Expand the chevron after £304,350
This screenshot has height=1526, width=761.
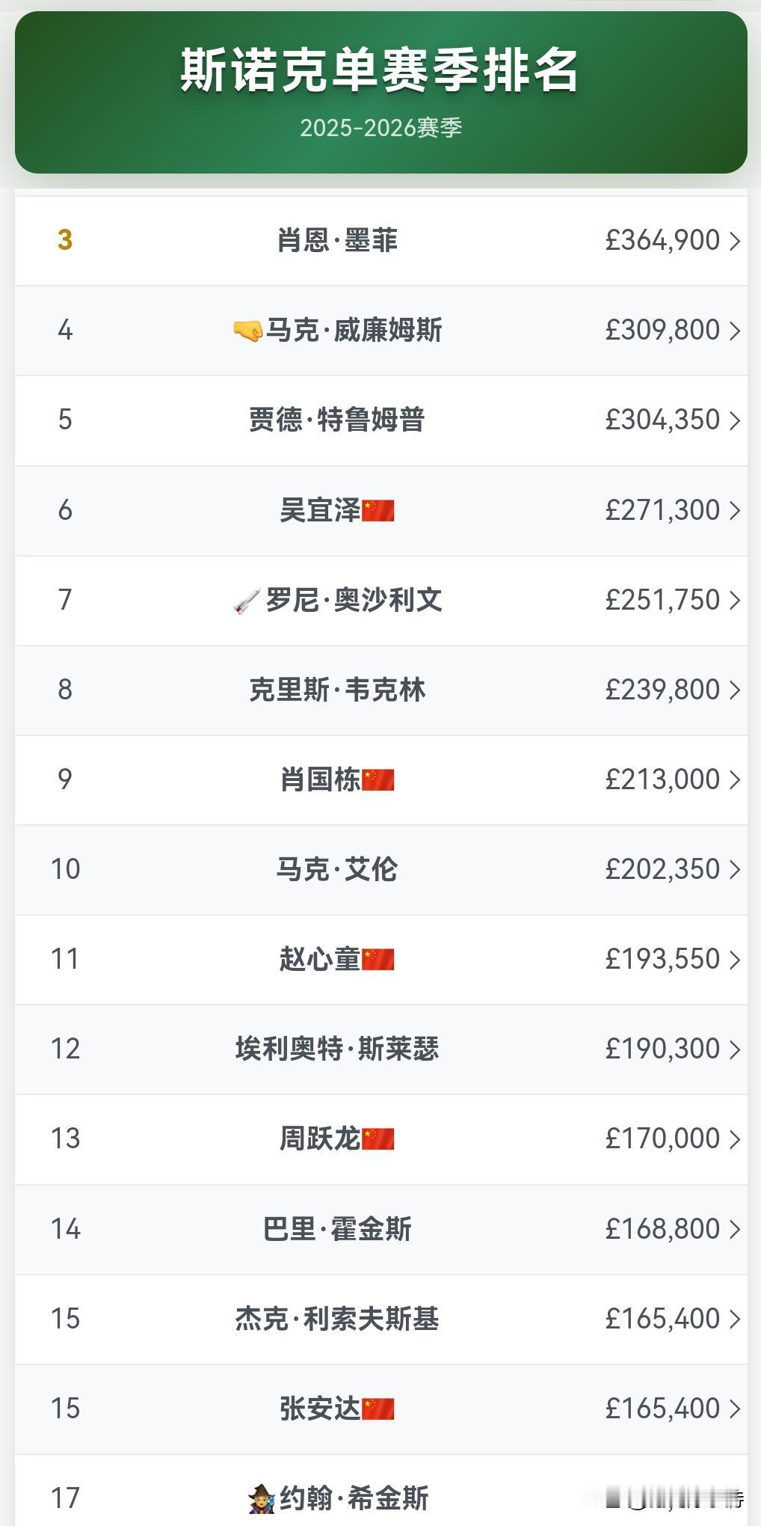click(735, 420)
